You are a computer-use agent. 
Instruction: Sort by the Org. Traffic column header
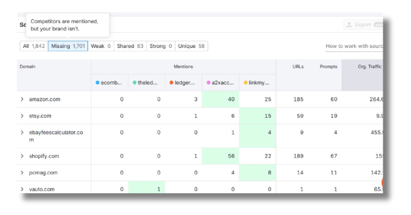(370, 67)
